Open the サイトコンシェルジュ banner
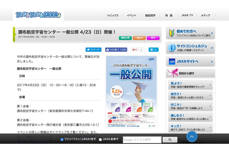The image size is (229, 152). [190, 48]
